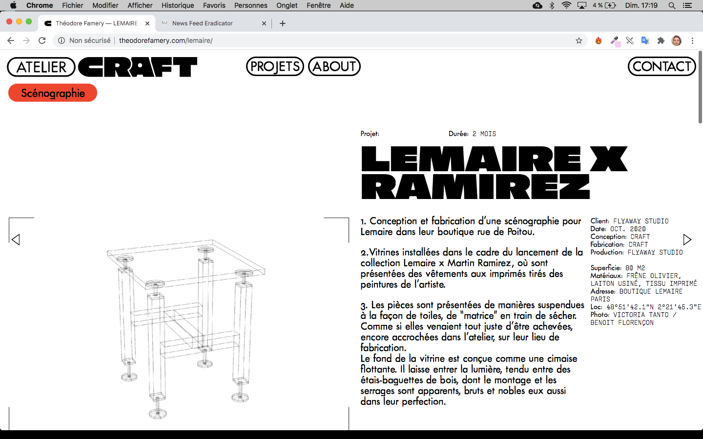
Task: Open the Historique menu
Action: [178, 5]
